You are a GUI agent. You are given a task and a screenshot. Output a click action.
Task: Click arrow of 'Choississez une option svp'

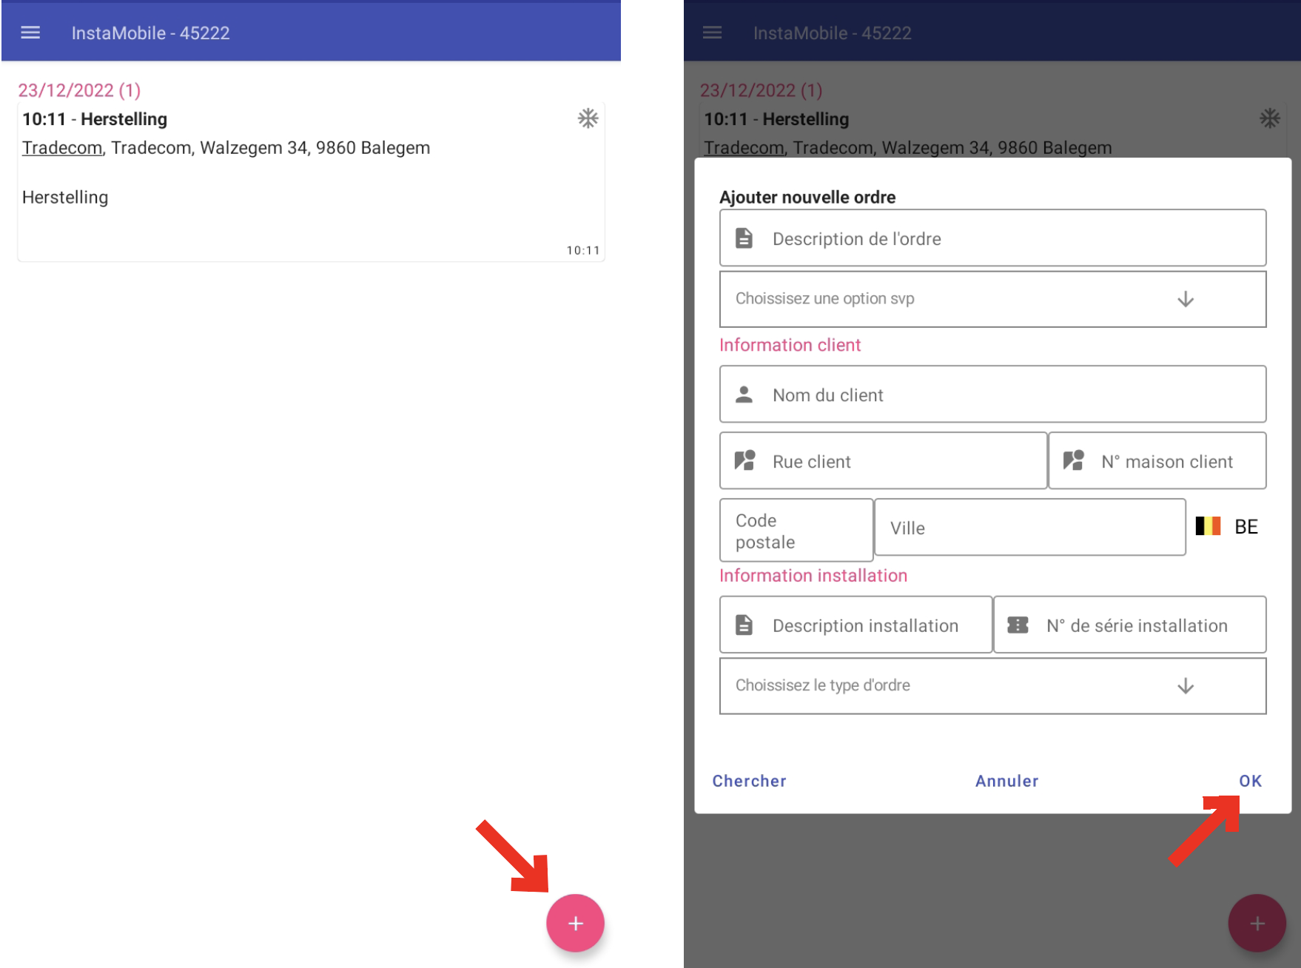(x=1186, y=299)
